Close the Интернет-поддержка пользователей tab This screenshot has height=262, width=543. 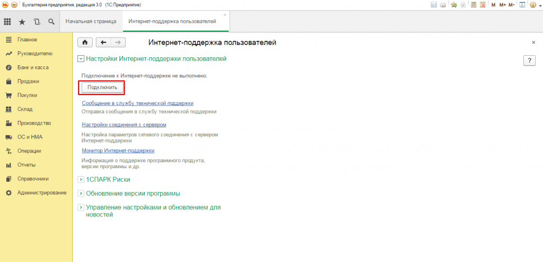tap(225, 15)
